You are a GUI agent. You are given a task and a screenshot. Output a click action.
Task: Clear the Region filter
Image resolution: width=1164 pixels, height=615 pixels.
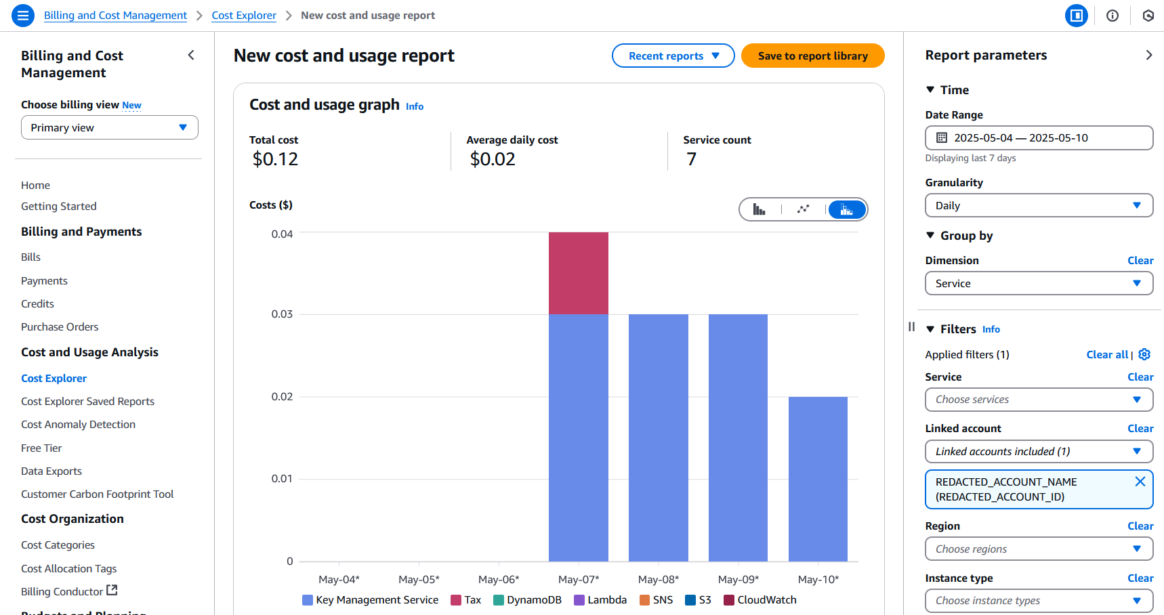pyautogui.click(x=1140, y=526)
